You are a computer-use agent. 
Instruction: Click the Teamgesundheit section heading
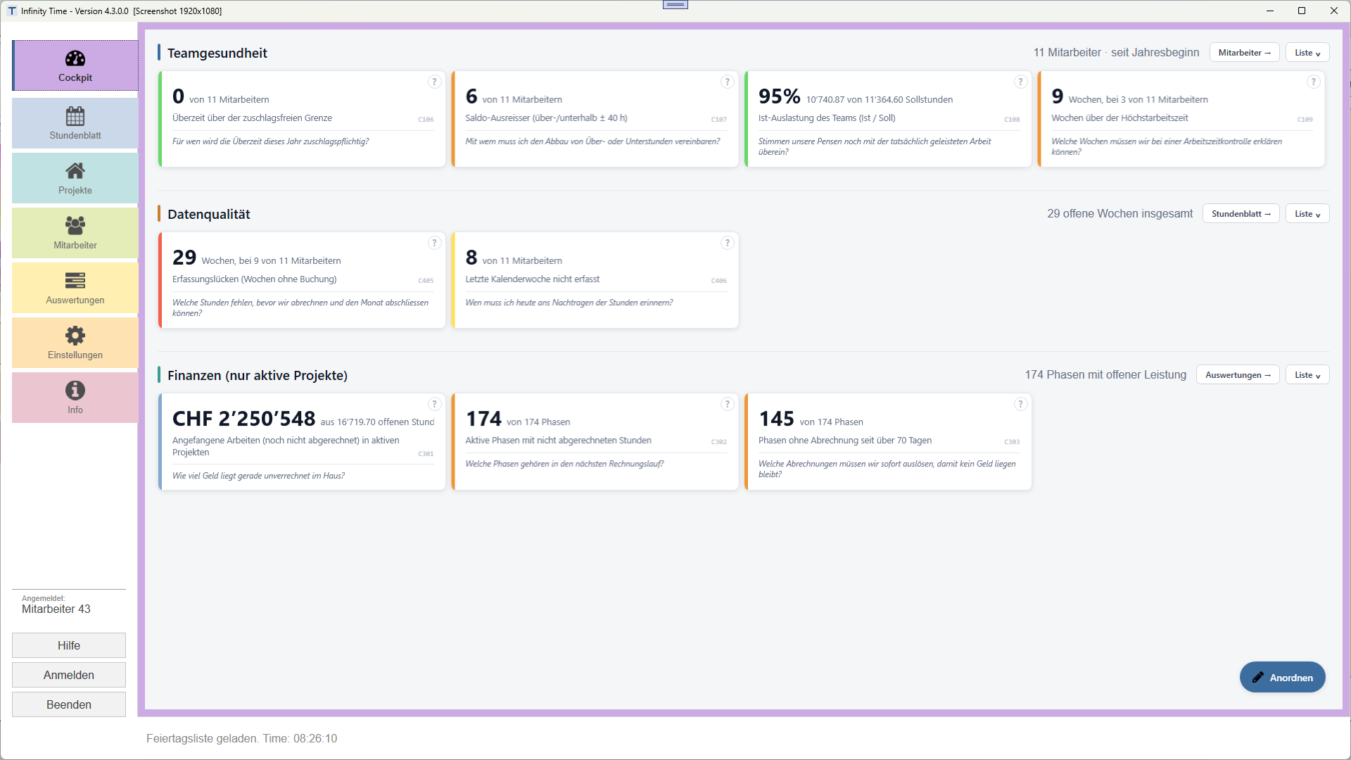pos(217,53)
